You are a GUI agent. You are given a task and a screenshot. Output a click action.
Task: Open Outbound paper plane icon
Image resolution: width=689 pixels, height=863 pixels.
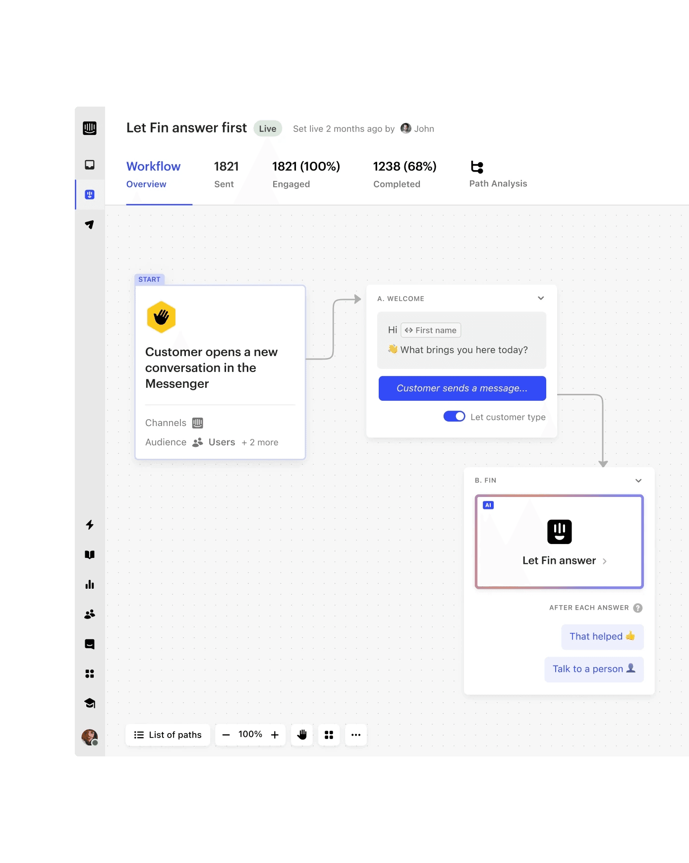tap(90, 224)
